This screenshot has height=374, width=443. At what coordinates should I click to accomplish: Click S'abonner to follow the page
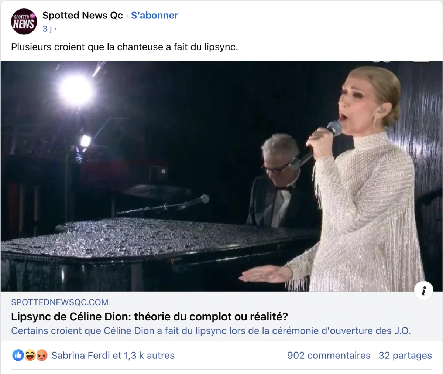click(154, 16)
